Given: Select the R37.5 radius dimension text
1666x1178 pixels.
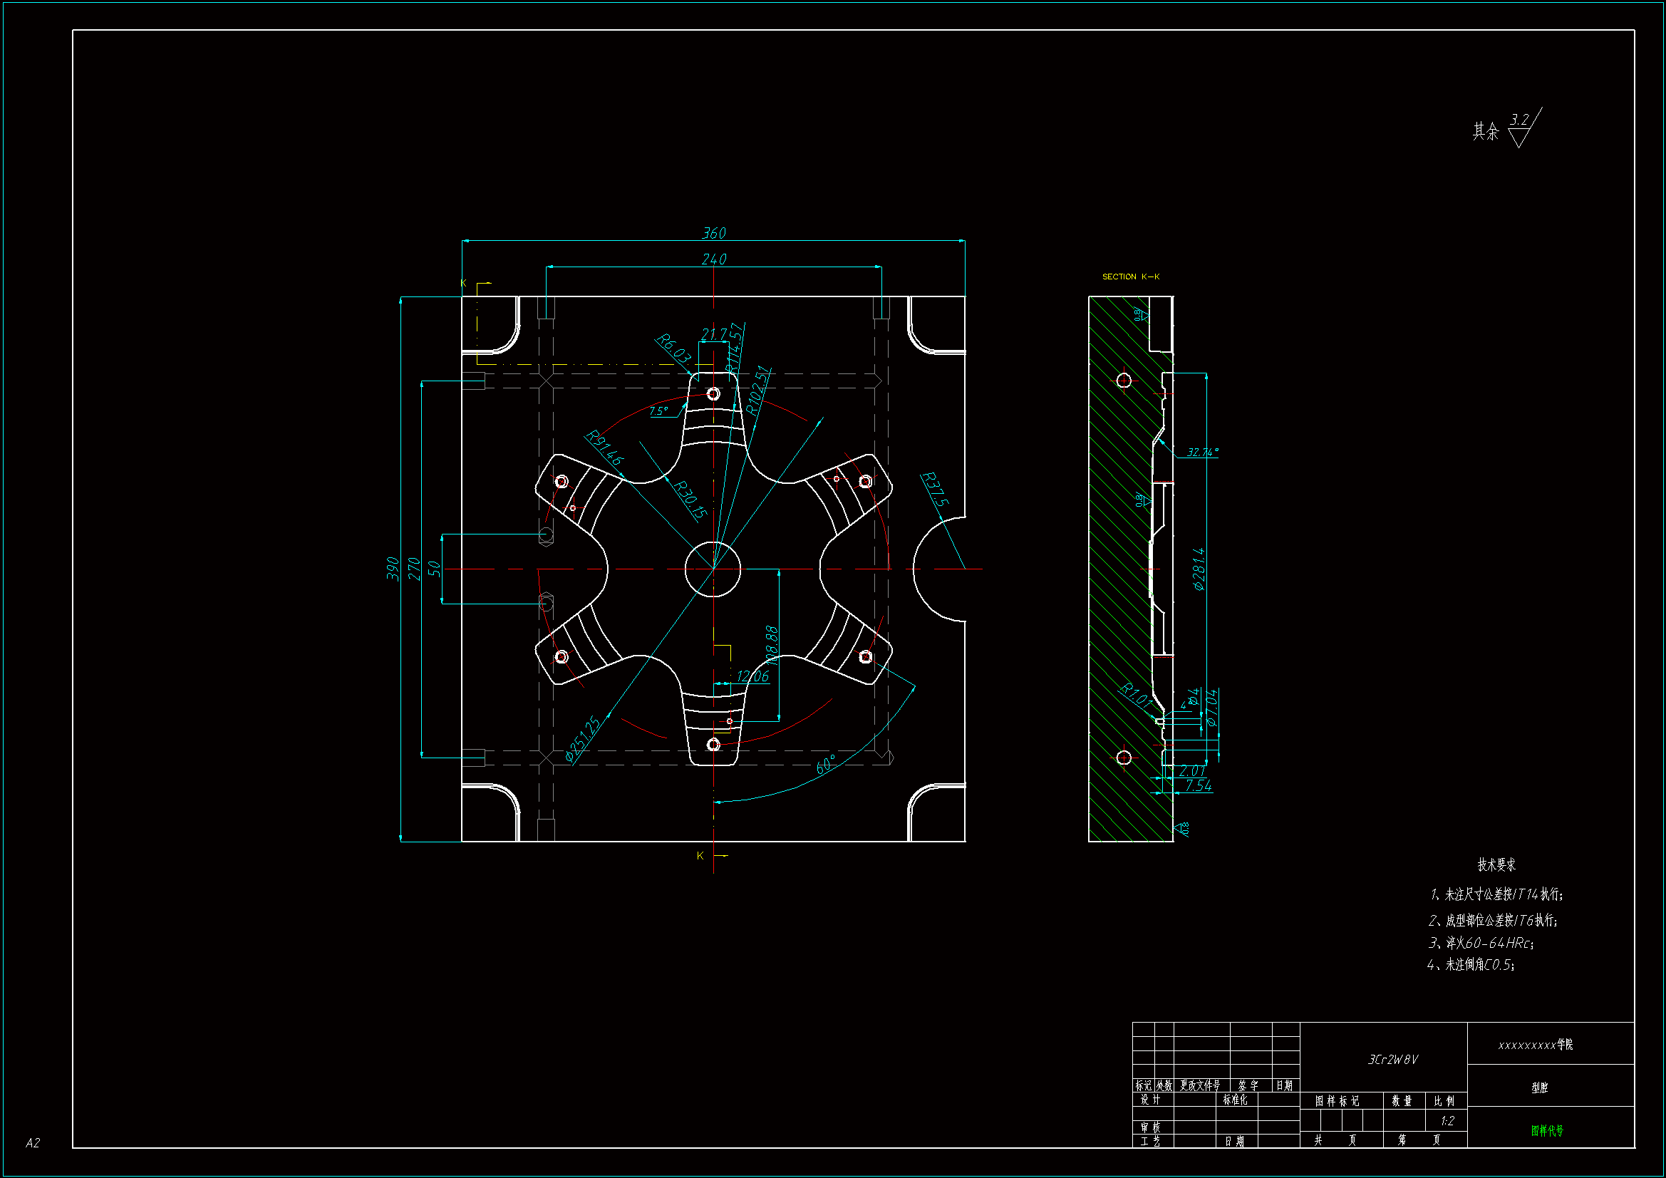Looking at the screenshot, I should [935, 489].
